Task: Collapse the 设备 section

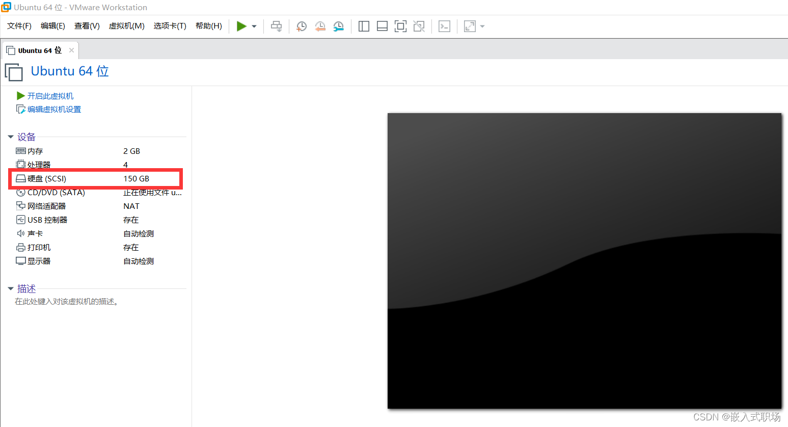Action: pyautogui.click(x=11, y=137)
